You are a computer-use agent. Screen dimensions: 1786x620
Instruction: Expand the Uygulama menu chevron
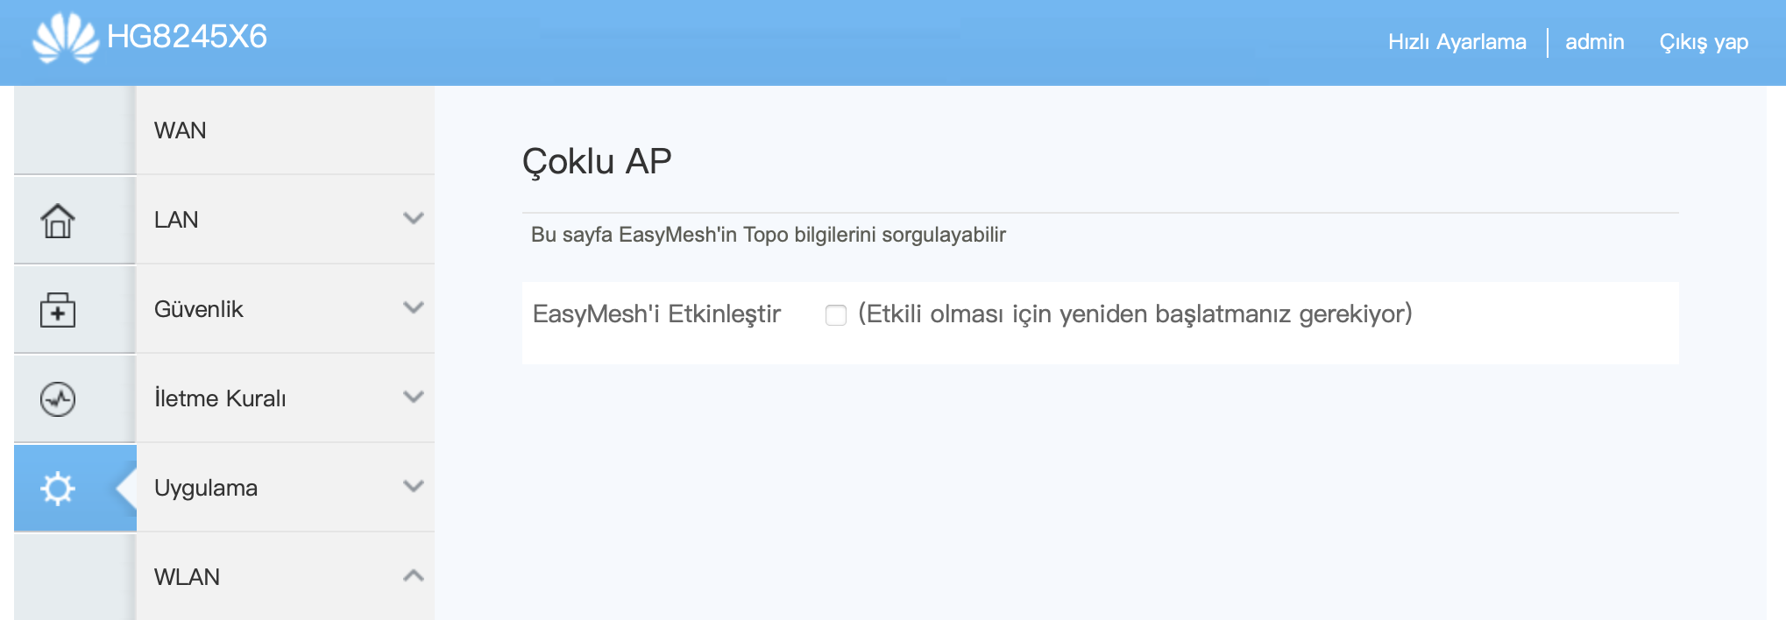click(x=414, y=486)
